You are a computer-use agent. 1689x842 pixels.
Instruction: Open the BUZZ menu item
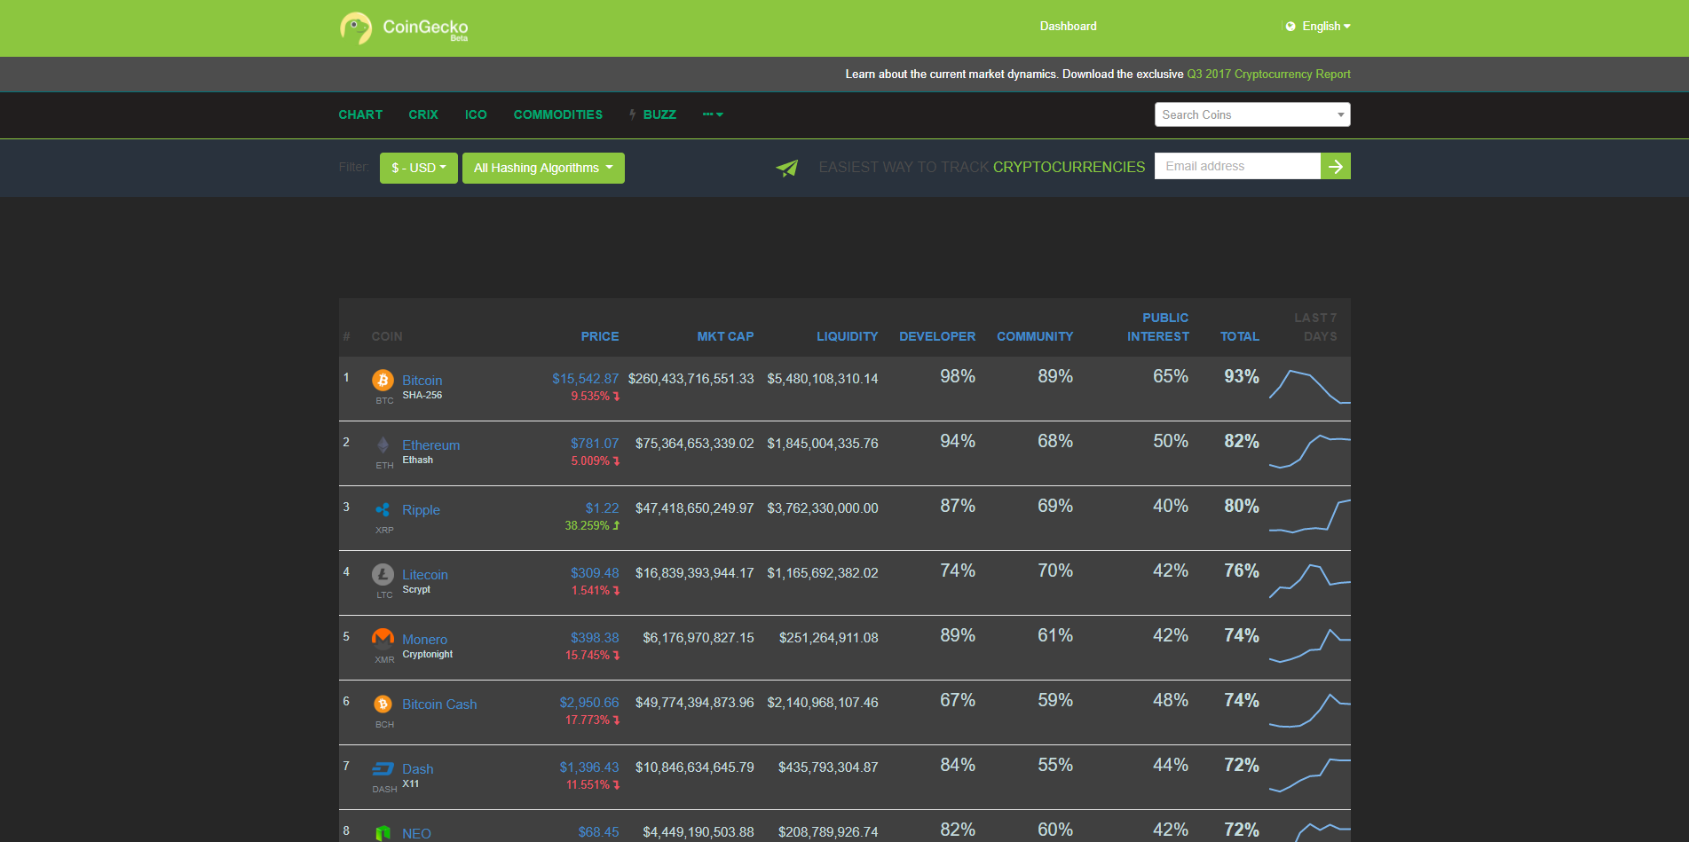pyautogui.click(x=659, y=114)
